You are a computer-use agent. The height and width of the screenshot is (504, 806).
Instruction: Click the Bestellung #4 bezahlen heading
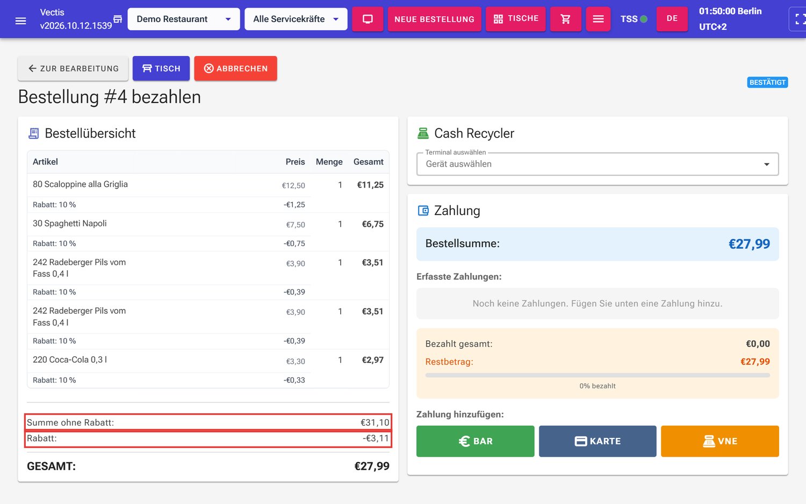click(x=110, y=97)
